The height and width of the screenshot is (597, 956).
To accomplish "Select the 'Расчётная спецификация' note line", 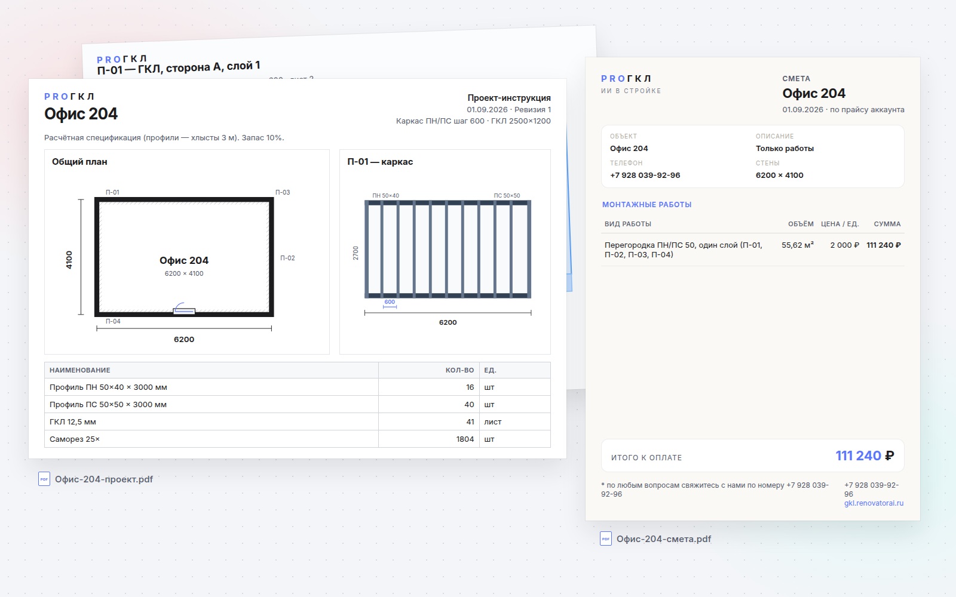I will (x=164, y=138).
